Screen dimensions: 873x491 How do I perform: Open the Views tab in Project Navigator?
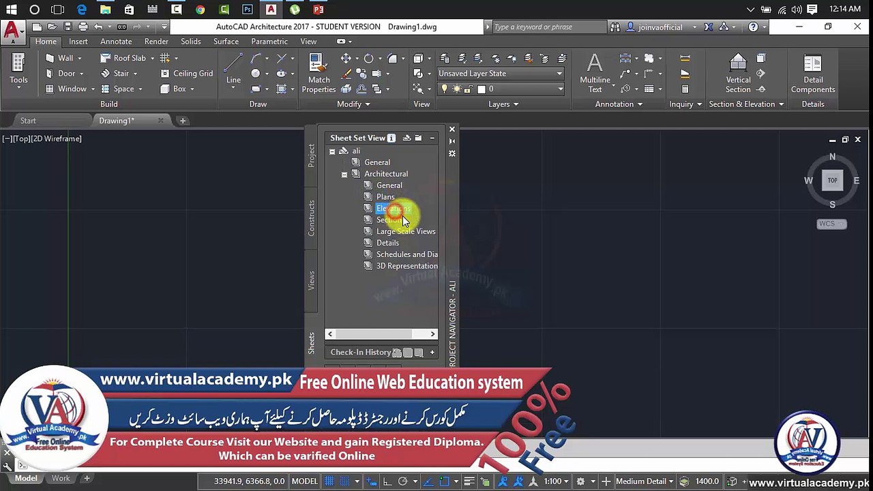(311, 280)
